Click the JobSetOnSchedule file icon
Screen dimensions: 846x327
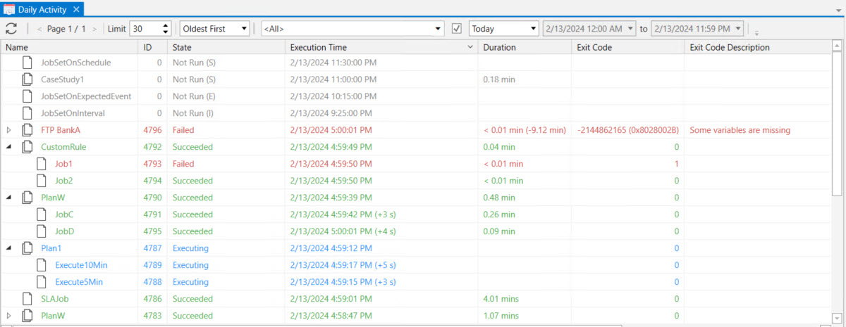click(27, 63)
